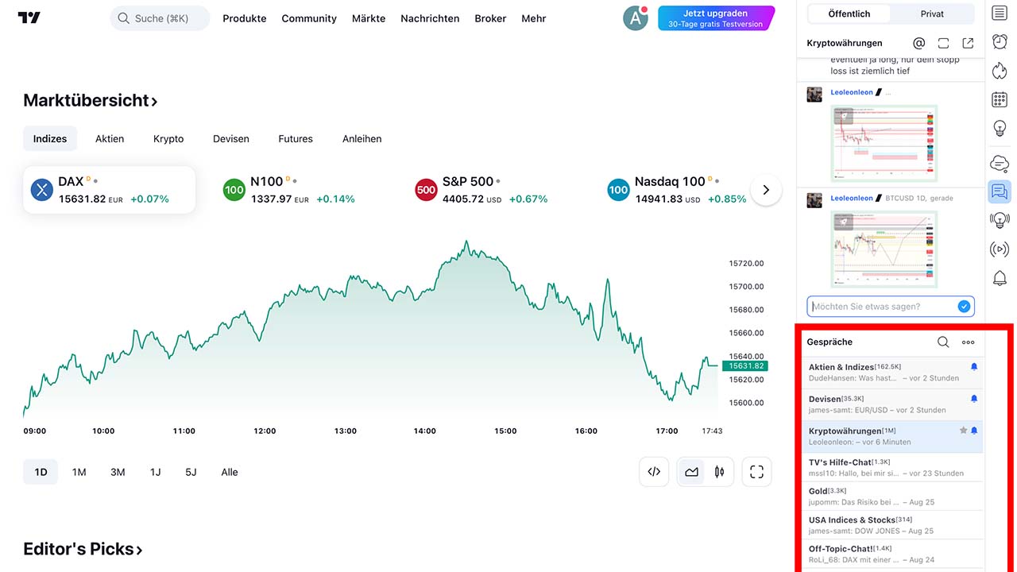Switch chart to area style icon
The width and height of the screenshot is (1017, 572).
[691, 472]
